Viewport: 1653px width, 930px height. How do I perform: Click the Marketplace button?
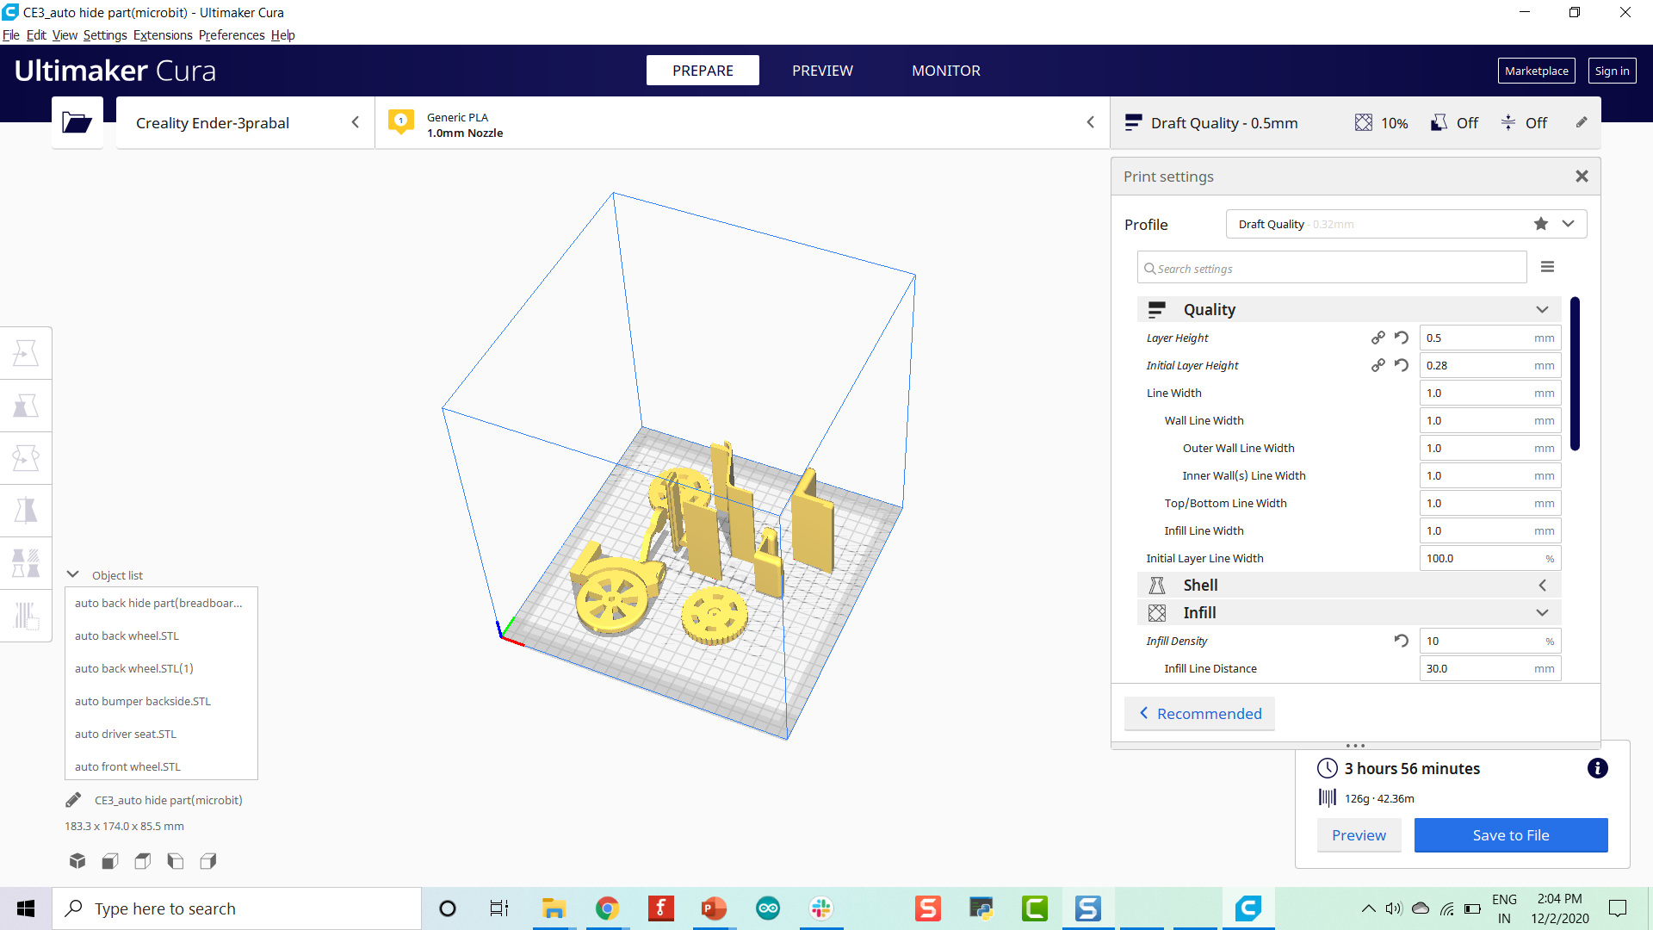tap(1536, 71)
